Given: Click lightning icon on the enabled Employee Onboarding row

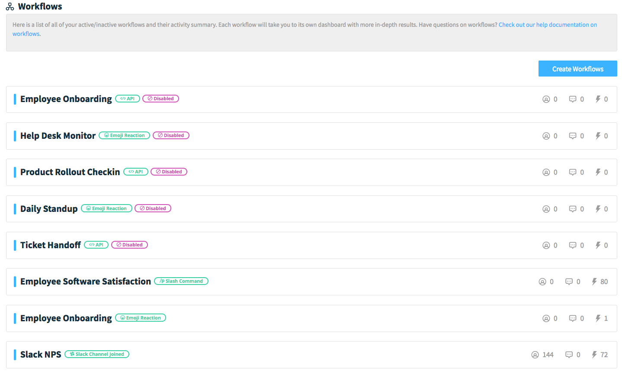Looking at the screenshot, I should 598,318.
